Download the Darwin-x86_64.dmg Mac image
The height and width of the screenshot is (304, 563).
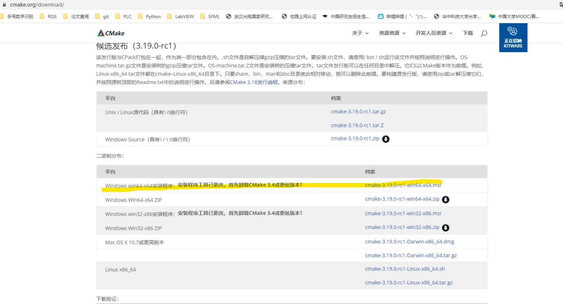[409, 242]
